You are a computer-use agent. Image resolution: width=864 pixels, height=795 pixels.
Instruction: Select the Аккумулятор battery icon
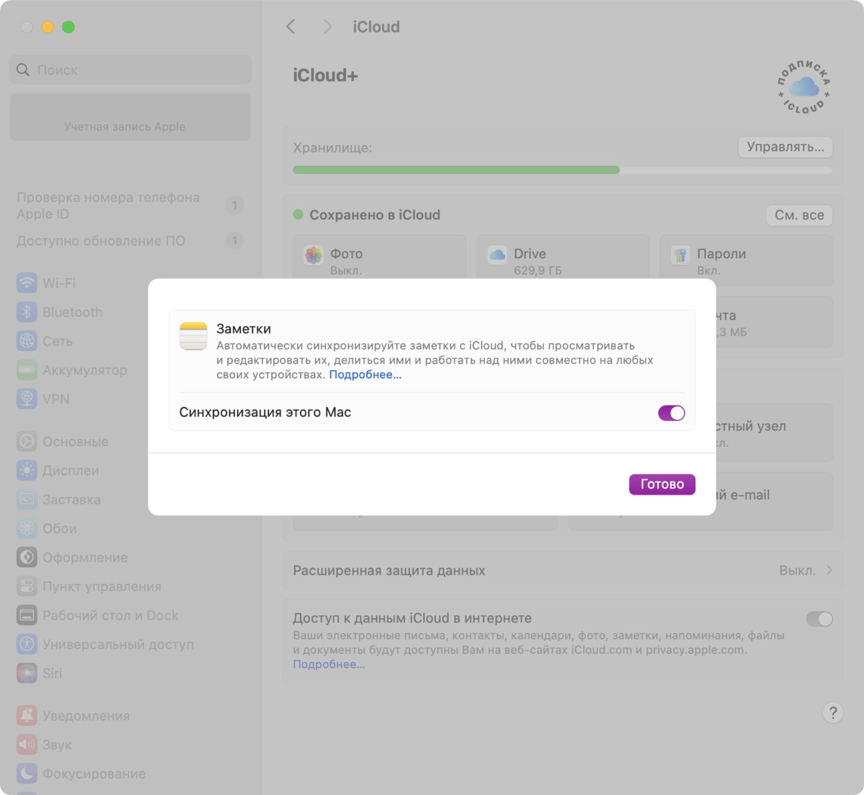(x=26, y=370)
